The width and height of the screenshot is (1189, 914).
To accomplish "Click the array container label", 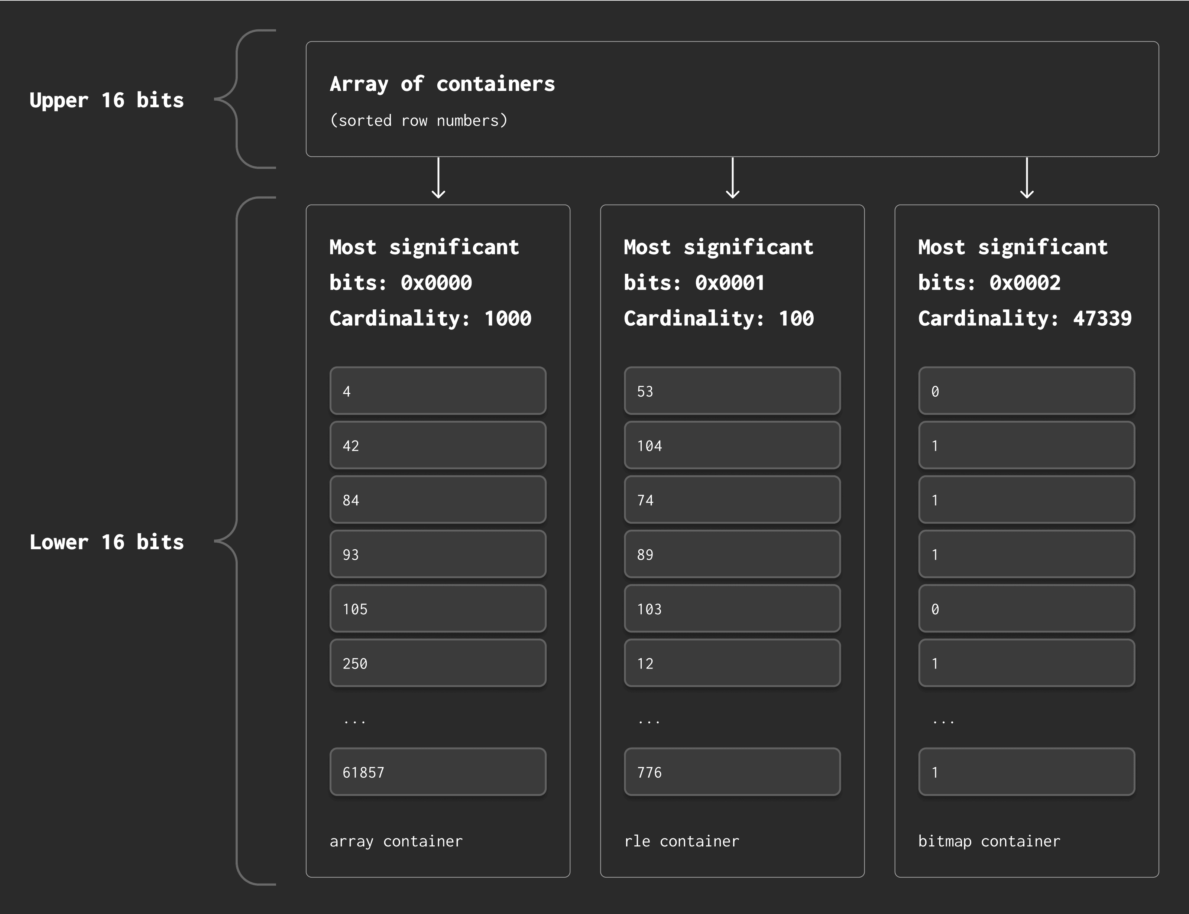I will pos(396,841).
